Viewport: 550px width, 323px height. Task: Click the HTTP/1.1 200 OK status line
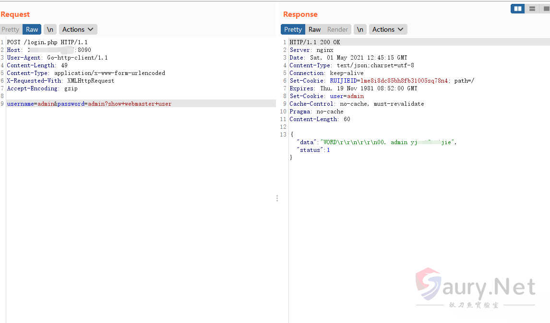pos(315,42)
